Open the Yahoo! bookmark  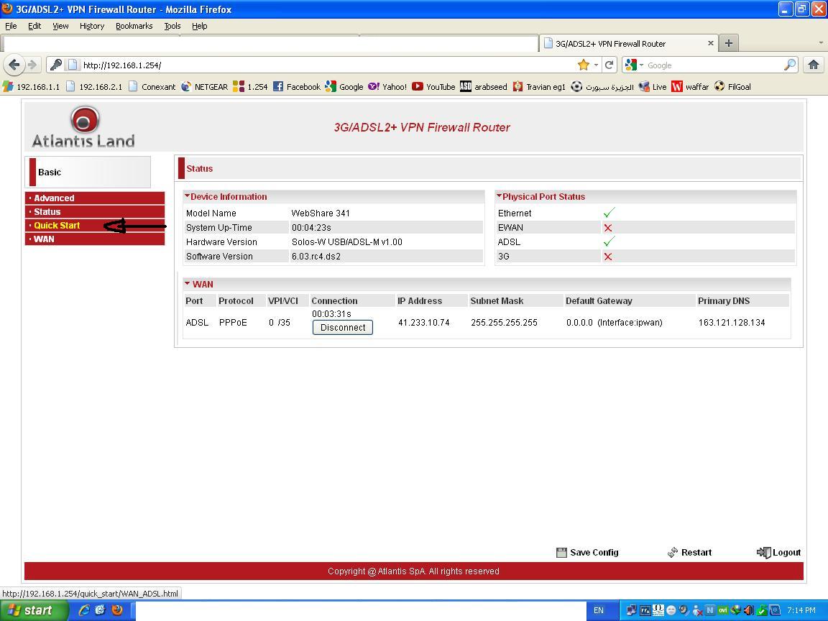(x=387, y=86)
